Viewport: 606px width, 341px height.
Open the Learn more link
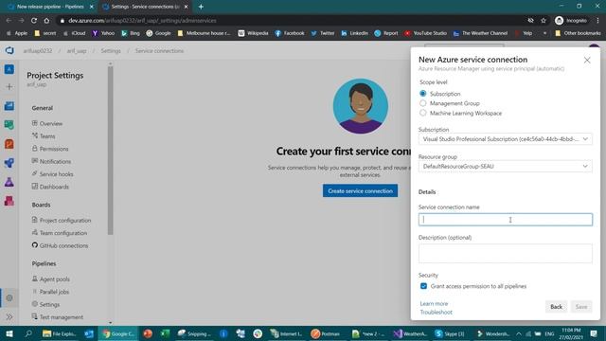point(434,303)
